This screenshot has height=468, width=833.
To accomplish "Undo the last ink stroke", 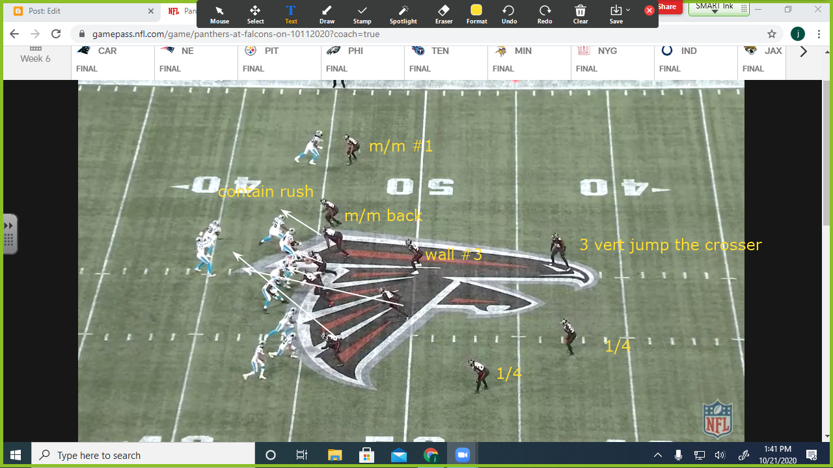I will (x=508, y=14).
